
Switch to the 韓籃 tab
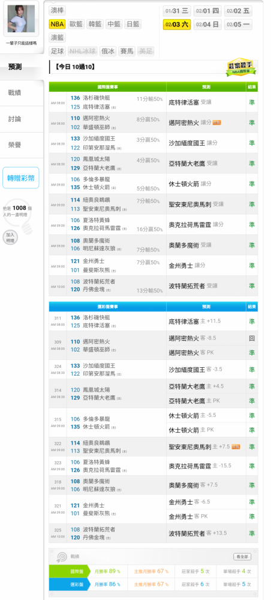click(x=95, y=24)
